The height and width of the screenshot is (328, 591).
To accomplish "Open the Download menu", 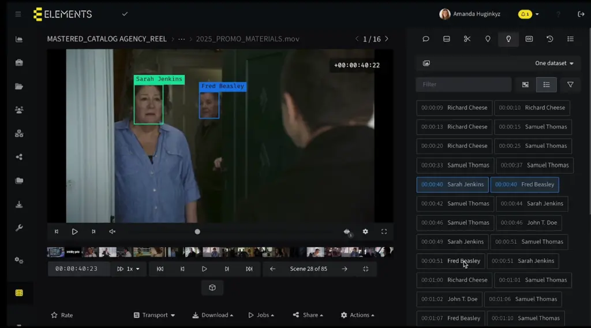I will coord(213,315).
